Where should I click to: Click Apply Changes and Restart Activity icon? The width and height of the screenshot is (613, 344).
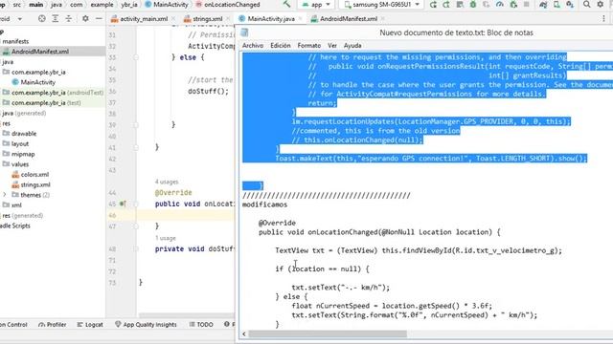(x=446, y=5)
